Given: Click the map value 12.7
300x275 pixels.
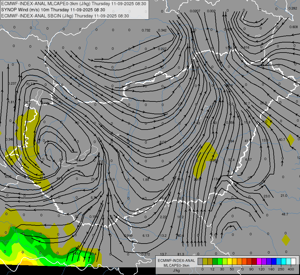Looking at the screenshot, I should pos(247,104).
